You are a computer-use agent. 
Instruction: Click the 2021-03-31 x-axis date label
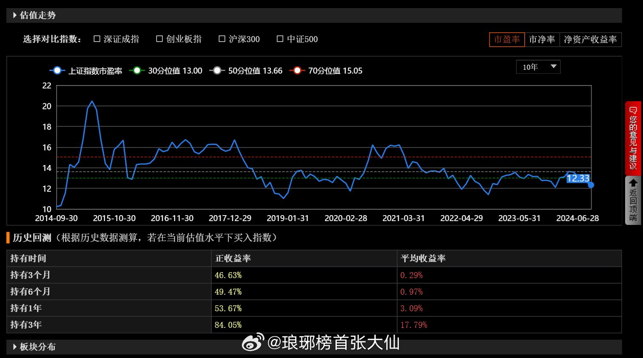coord(404,218)
